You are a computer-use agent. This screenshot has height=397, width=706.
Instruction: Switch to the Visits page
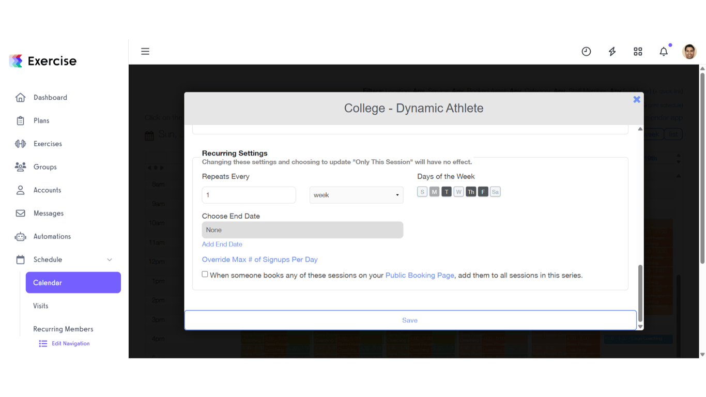tap(40, 306)
